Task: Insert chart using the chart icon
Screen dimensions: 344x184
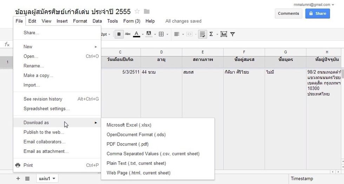Action: pos(224,34)
